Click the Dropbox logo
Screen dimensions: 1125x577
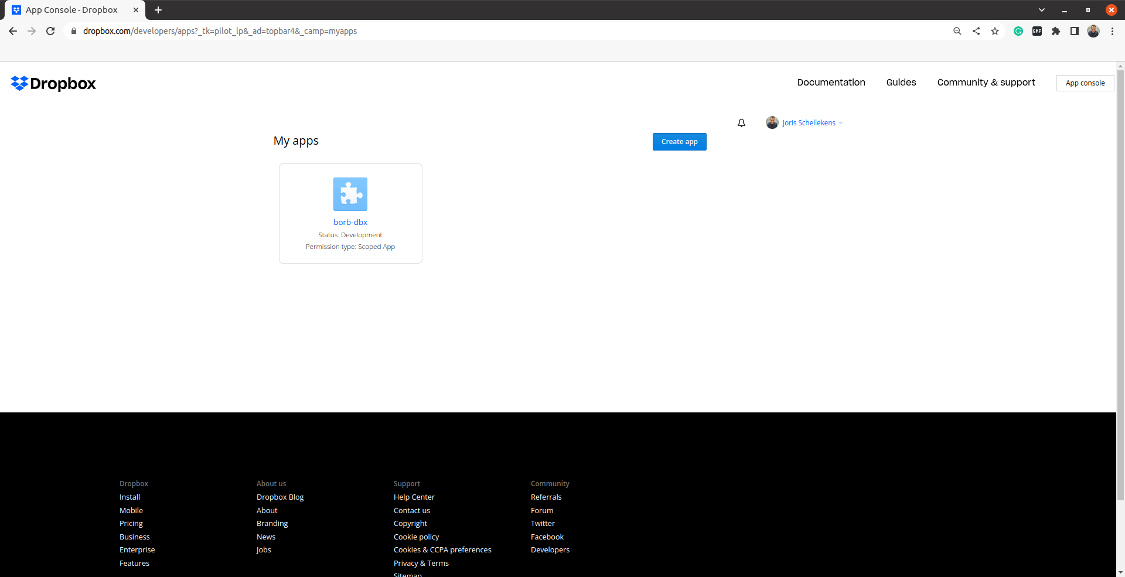[53, 83]
